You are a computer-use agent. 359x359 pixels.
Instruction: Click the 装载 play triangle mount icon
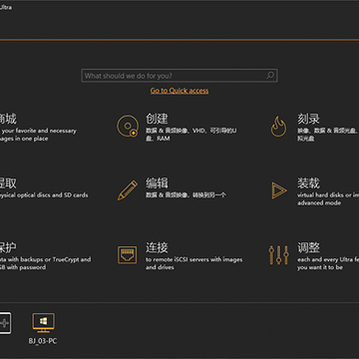(279, 190)
